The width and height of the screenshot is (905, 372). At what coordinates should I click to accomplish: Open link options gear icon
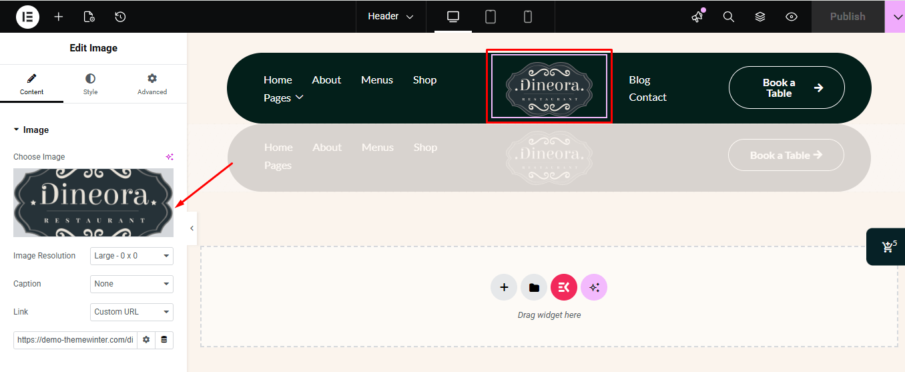[x=146, y=340]
